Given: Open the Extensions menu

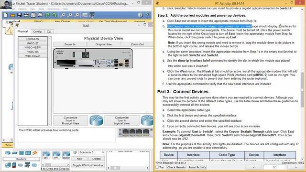Looking at the screenshot, I should pos(53,9).
